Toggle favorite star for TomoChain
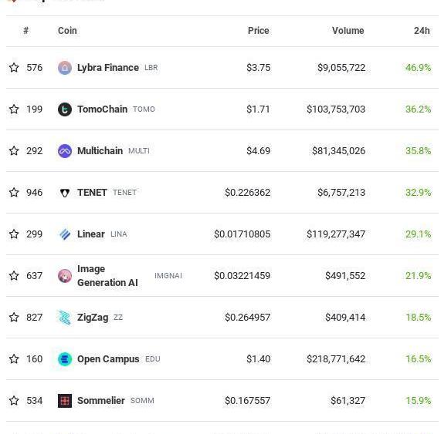Viewport: 441px width, 434px height. 14,109
